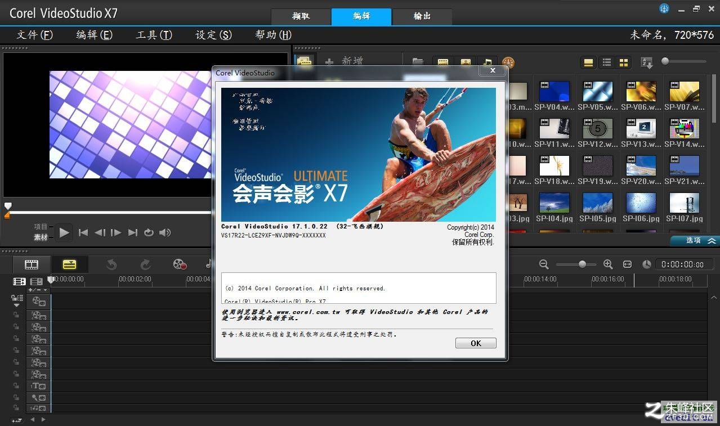Play the preview
Screen dimensions: 720x426
click(x=64, y=232)
